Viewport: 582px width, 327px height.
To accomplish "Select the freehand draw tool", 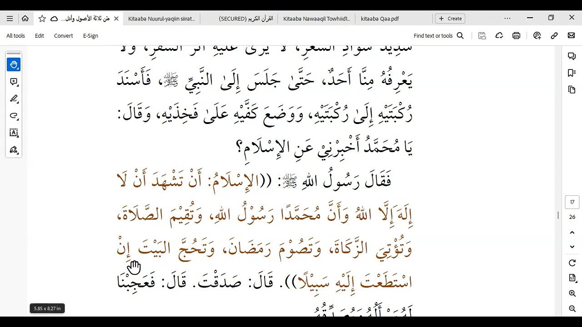I will tap(14, 116).
